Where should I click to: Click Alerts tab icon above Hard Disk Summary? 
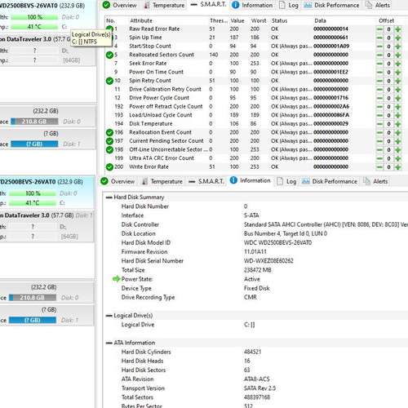(366, 181)
